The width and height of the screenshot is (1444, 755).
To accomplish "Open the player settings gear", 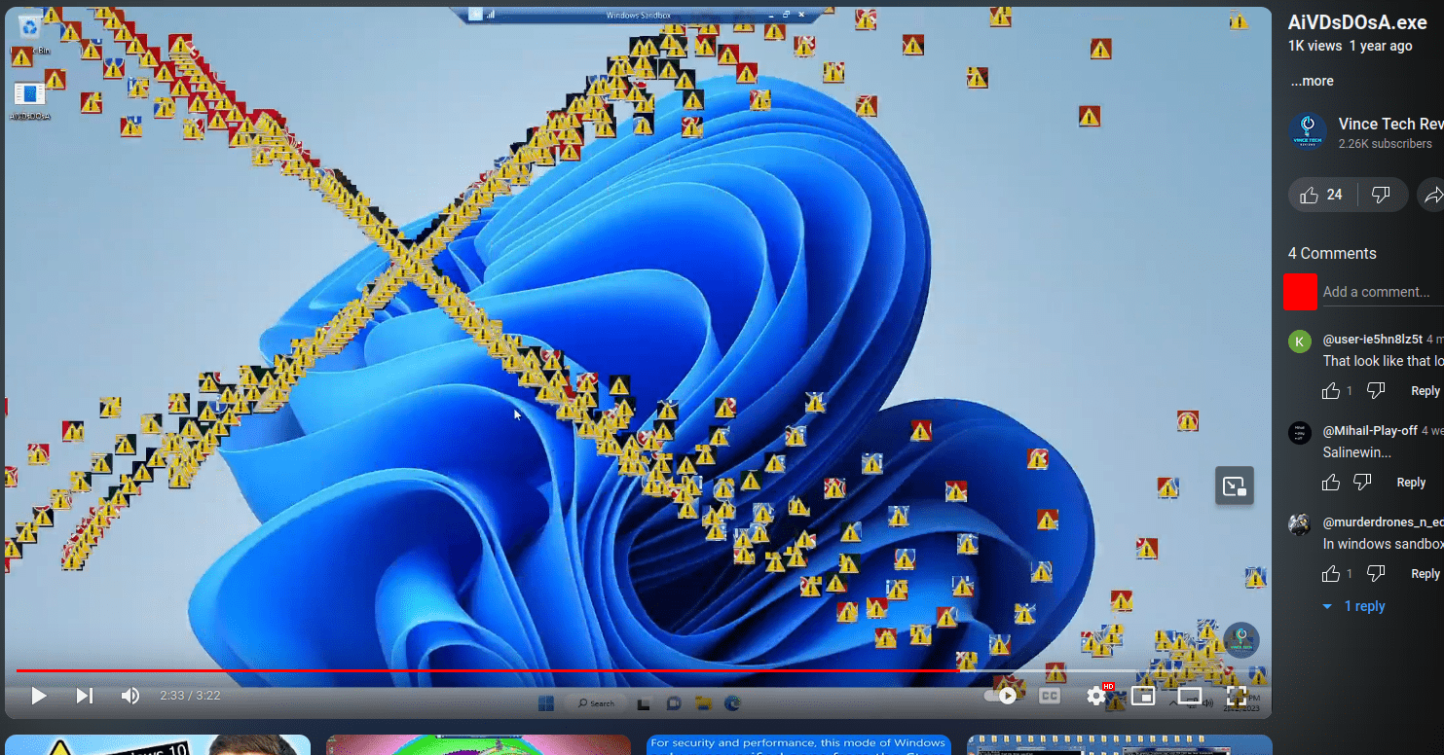I will [1096, 696].
